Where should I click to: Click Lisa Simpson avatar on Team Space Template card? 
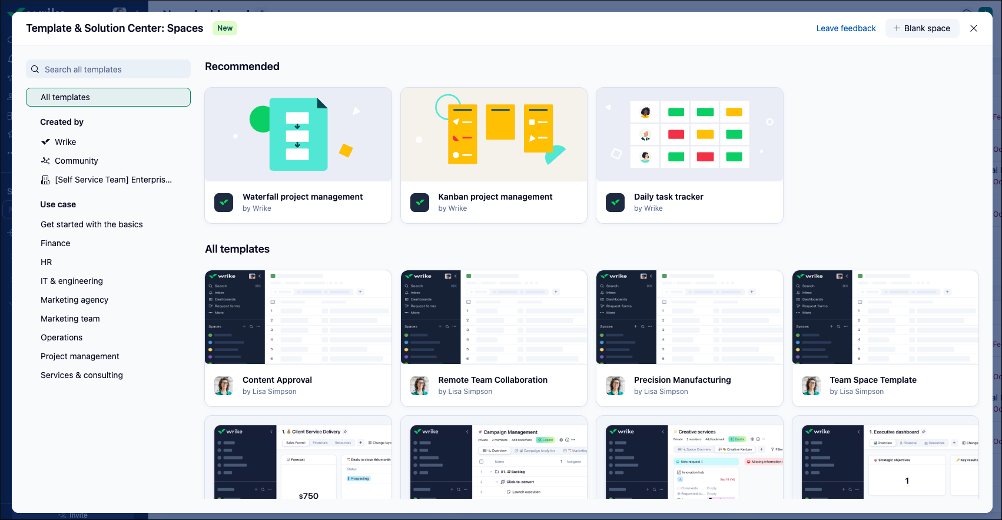pyautogui.click(x=811, y=386)
